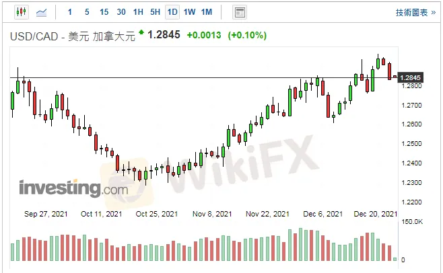The width and height of the screenshot is (443, 273).
Task: Click the (+0.10%) percent change
Action: pyautogui.click(x=247, y=35)
